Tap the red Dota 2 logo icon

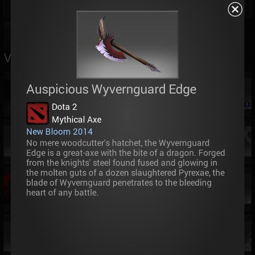[x=37, y=113]
